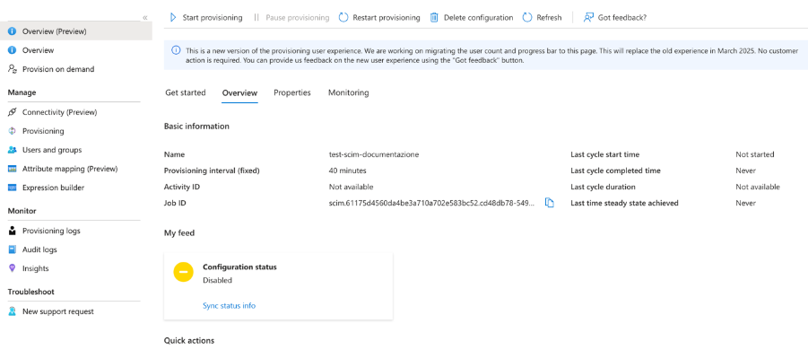Viewport: 808px width, 350px height.
Task: Select the Overview tab
Action: click(239, 92)
